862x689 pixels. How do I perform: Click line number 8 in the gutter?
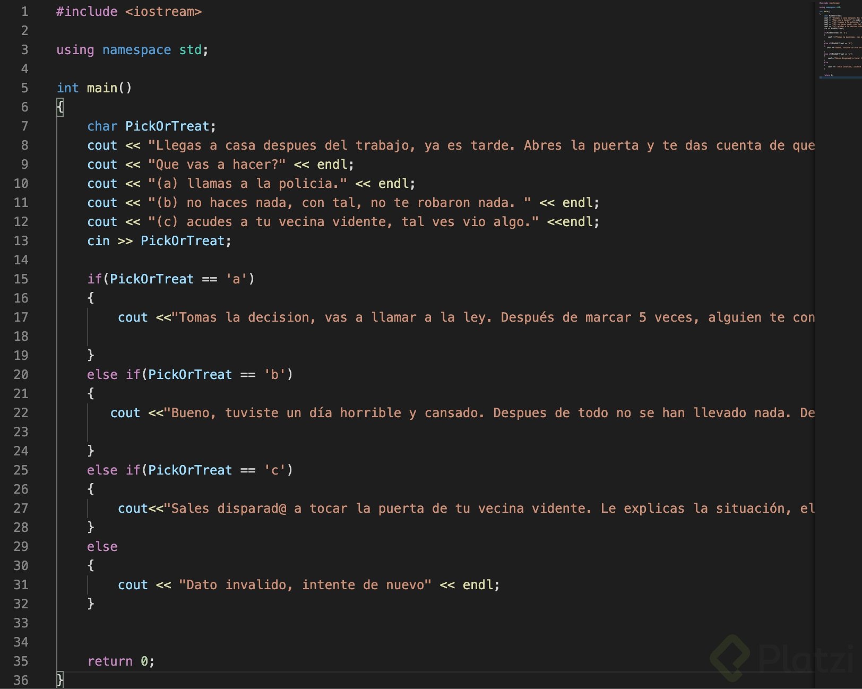click(x=24, y=145)
